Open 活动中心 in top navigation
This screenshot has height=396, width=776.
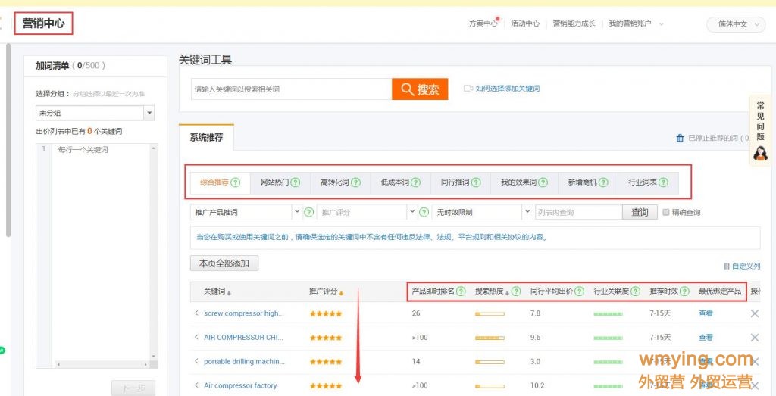click(x=525, y=23)
